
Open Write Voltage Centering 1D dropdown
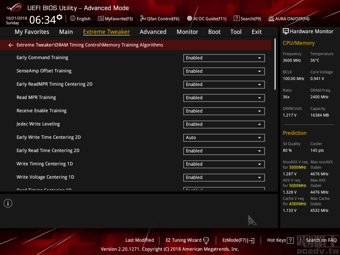pyautogui.click(x=224, y=178)
